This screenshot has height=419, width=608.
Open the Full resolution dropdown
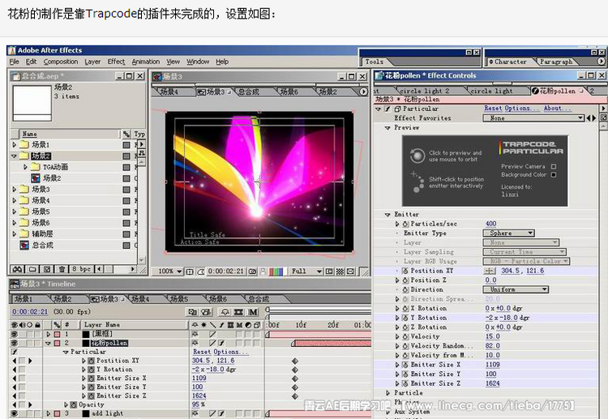306,271
